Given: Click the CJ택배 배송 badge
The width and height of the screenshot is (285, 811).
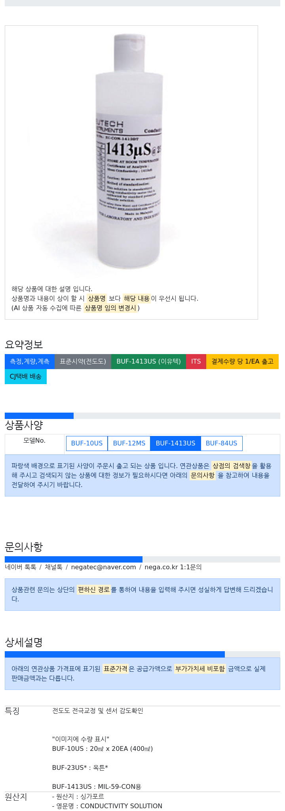Looking at the screenshot, I should (26, 376).
